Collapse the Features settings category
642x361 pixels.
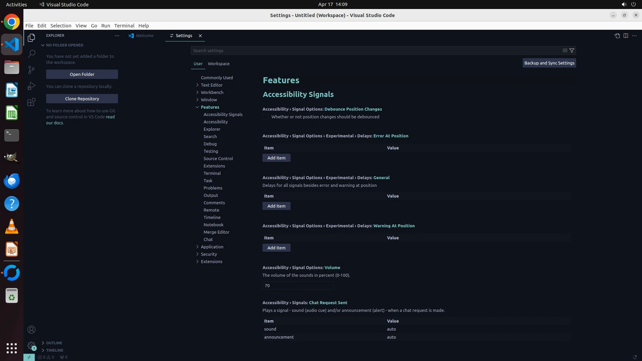[197, 107]
